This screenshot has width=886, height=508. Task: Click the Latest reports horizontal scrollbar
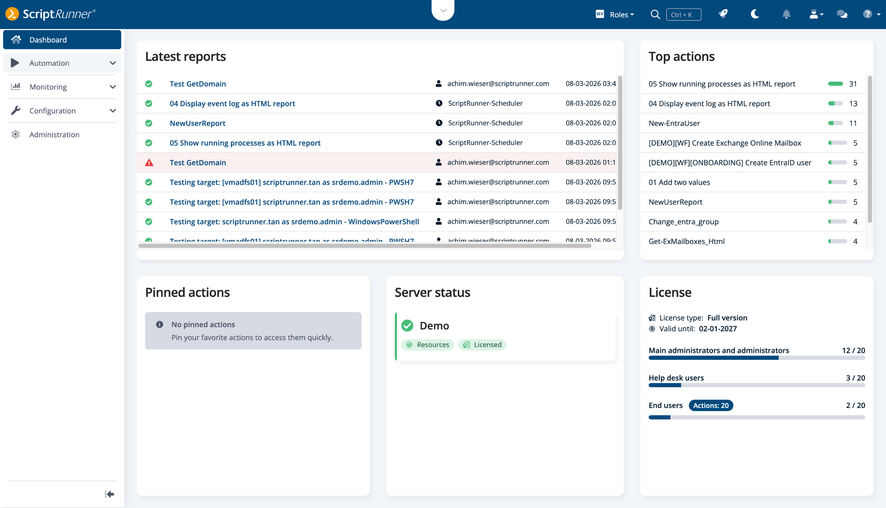(365, 246)
